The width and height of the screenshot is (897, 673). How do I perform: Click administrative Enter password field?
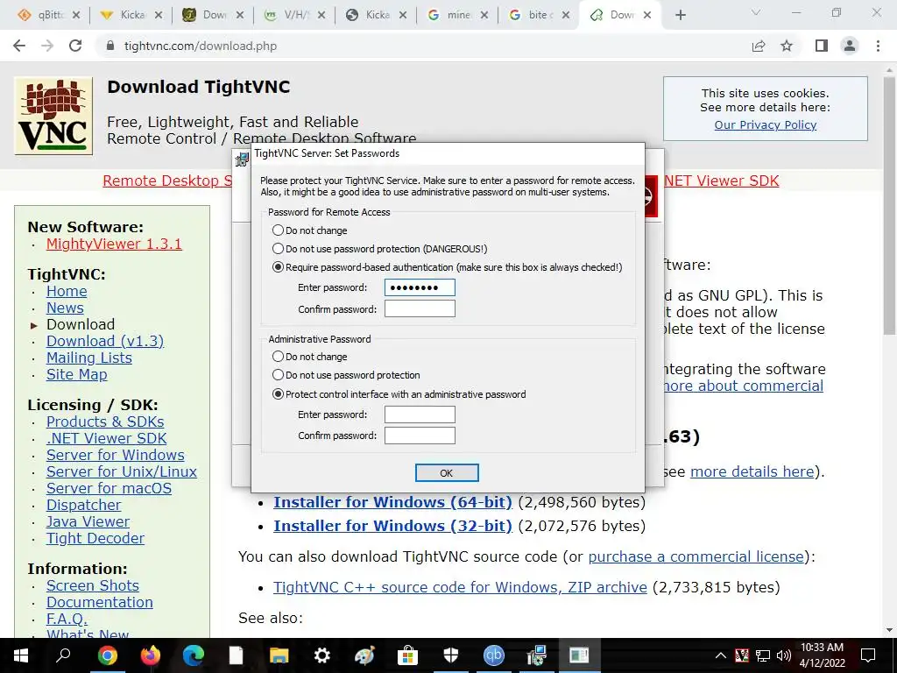click(420, 414)
